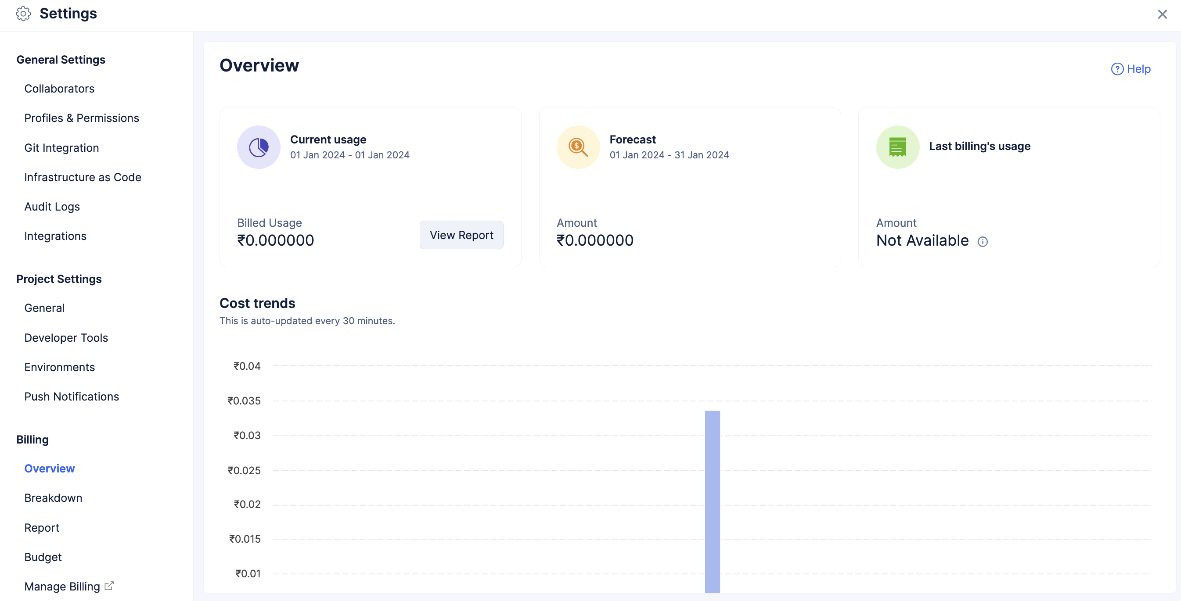Click the Current usage pie chart icon
The width and height of the screenshot is (1181, 601).
(259, 147)
